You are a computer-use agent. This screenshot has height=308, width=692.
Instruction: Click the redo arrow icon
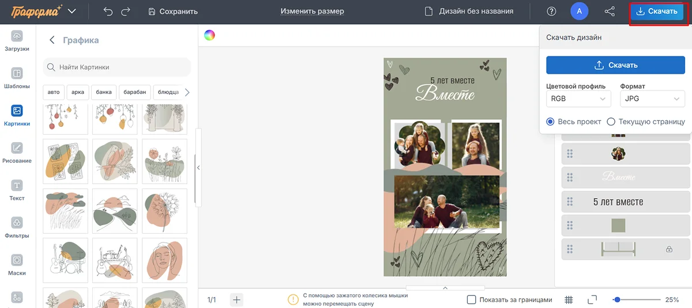click(126, 12)
